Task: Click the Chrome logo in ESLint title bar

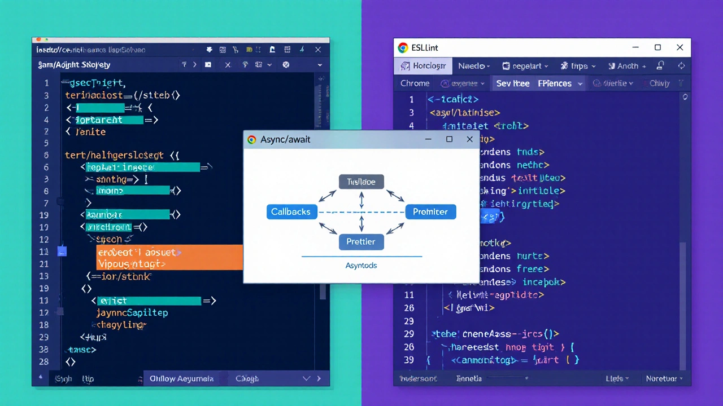Action: [403, 48]
